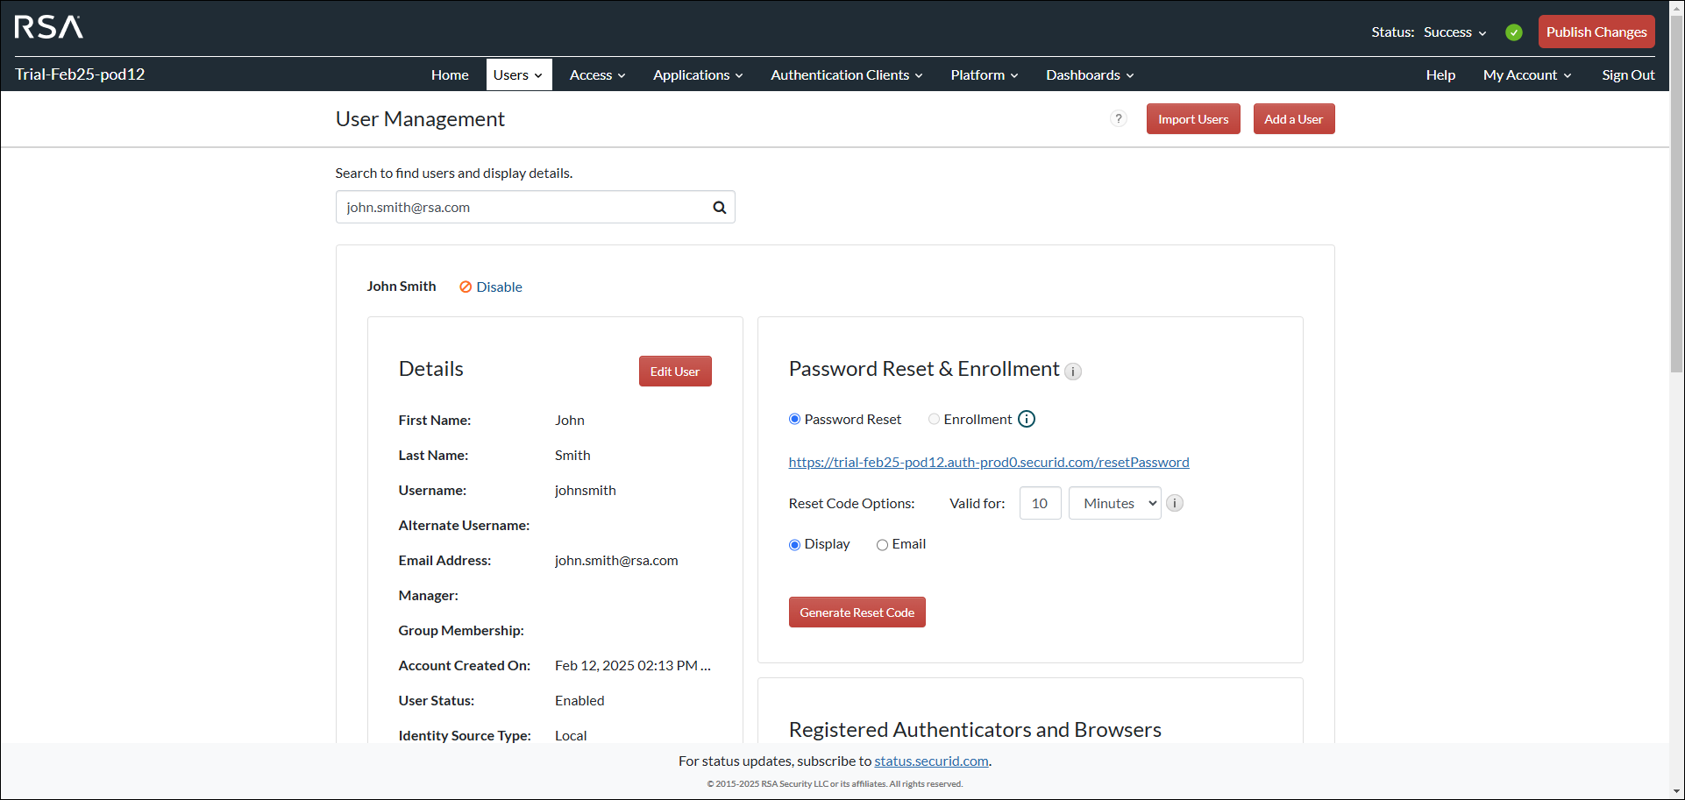Click info icon beside Password Reset & Enrollment

pos(1073,372)
